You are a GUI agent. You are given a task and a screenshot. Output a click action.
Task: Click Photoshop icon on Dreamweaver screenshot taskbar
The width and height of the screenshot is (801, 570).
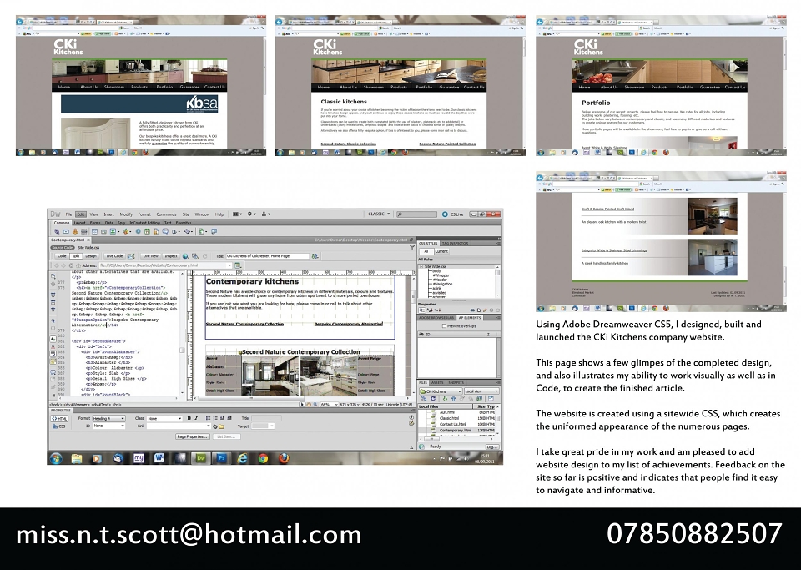click(221, 458)
